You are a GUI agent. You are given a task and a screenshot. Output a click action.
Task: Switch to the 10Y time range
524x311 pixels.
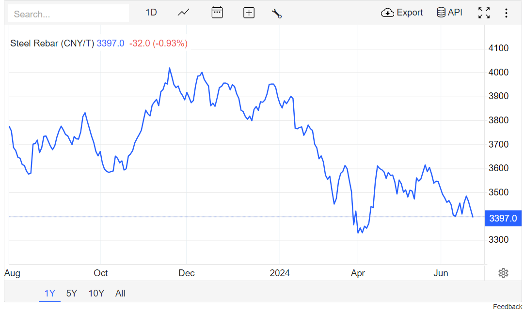tap(96, 293)
